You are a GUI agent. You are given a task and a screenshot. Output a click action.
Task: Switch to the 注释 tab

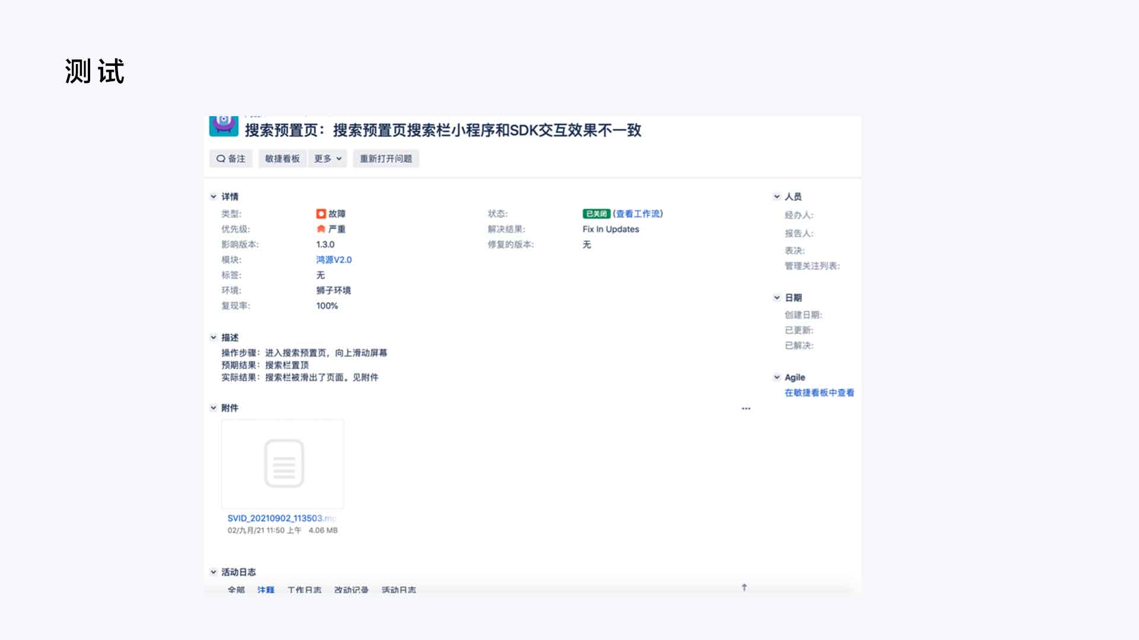266,589
